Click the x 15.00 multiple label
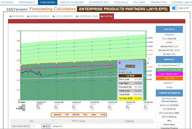 pyautogui.click(x=150, y=50)
